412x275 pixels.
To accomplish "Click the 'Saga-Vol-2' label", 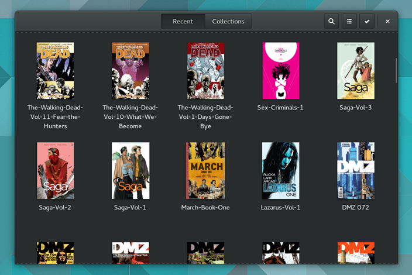I will coord(55,208).
